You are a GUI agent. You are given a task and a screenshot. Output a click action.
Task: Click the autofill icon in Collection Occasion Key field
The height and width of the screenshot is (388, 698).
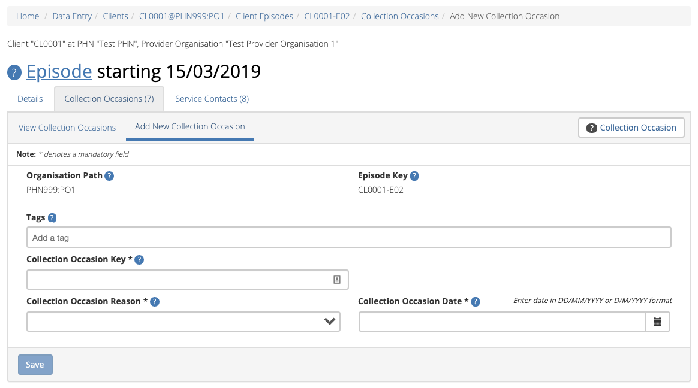pyautogui.click(x=337, y=280)
